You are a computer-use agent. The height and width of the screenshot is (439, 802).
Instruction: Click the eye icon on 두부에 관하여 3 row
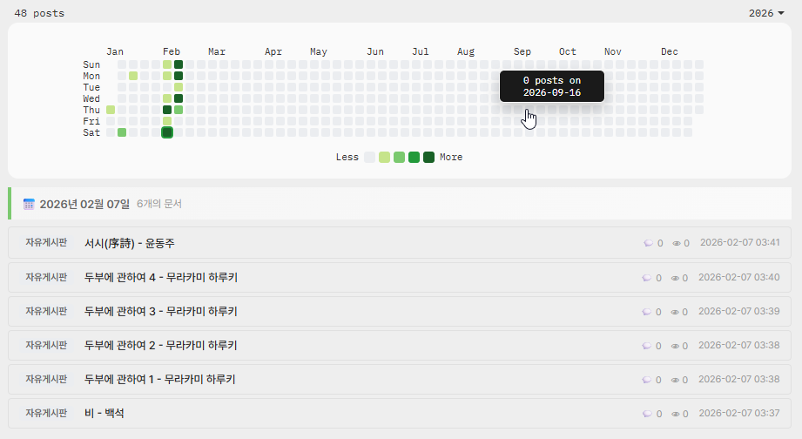tap(677, 312)
